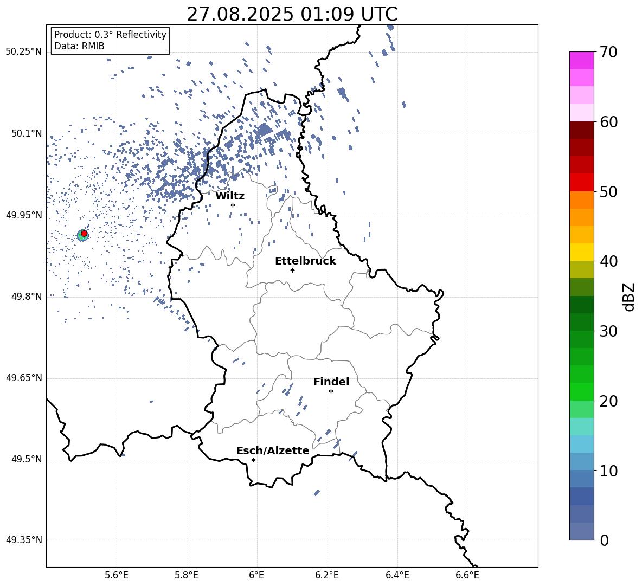Click the Ettelbruck station cross marker
Image resolution: width=642 pixels, height=586 pixels.
pos(292,270)
